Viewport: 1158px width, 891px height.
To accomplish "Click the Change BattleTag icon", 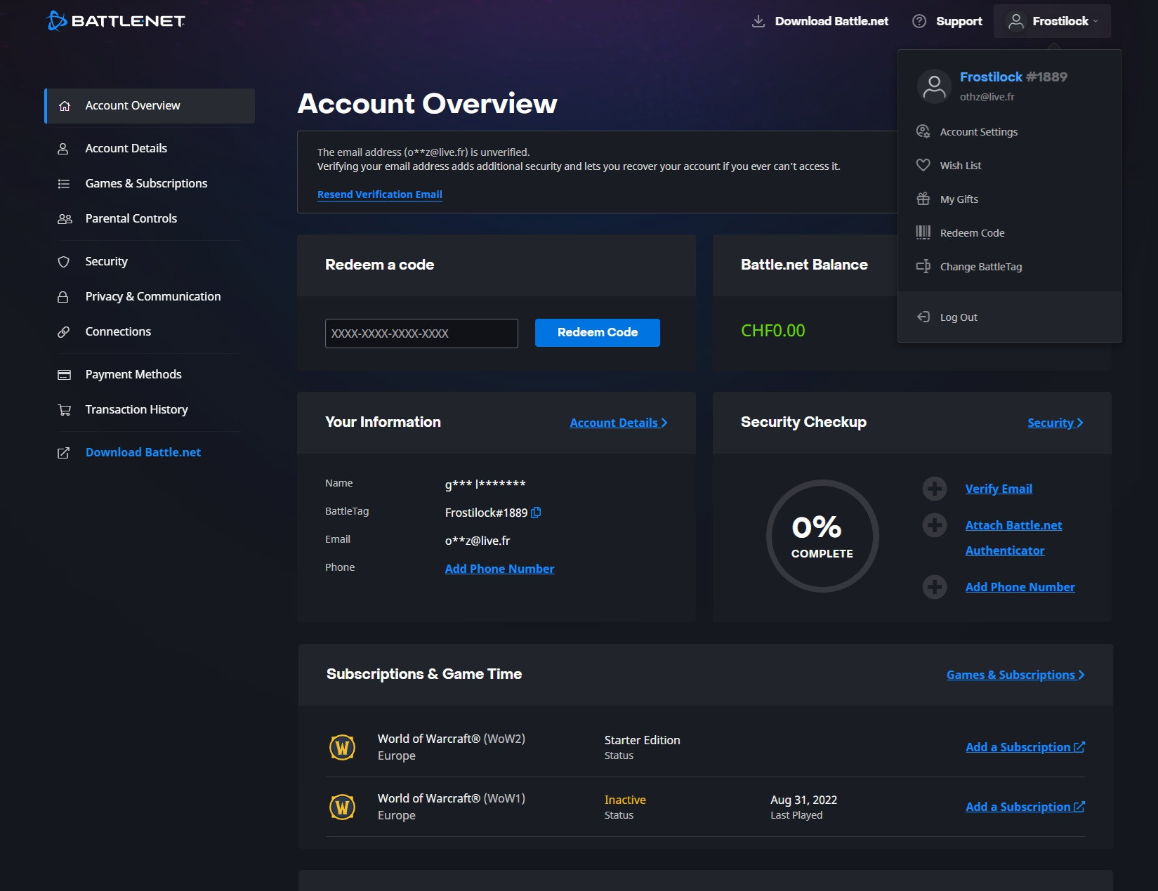I will pyautogui.click(x=923, y=266).
